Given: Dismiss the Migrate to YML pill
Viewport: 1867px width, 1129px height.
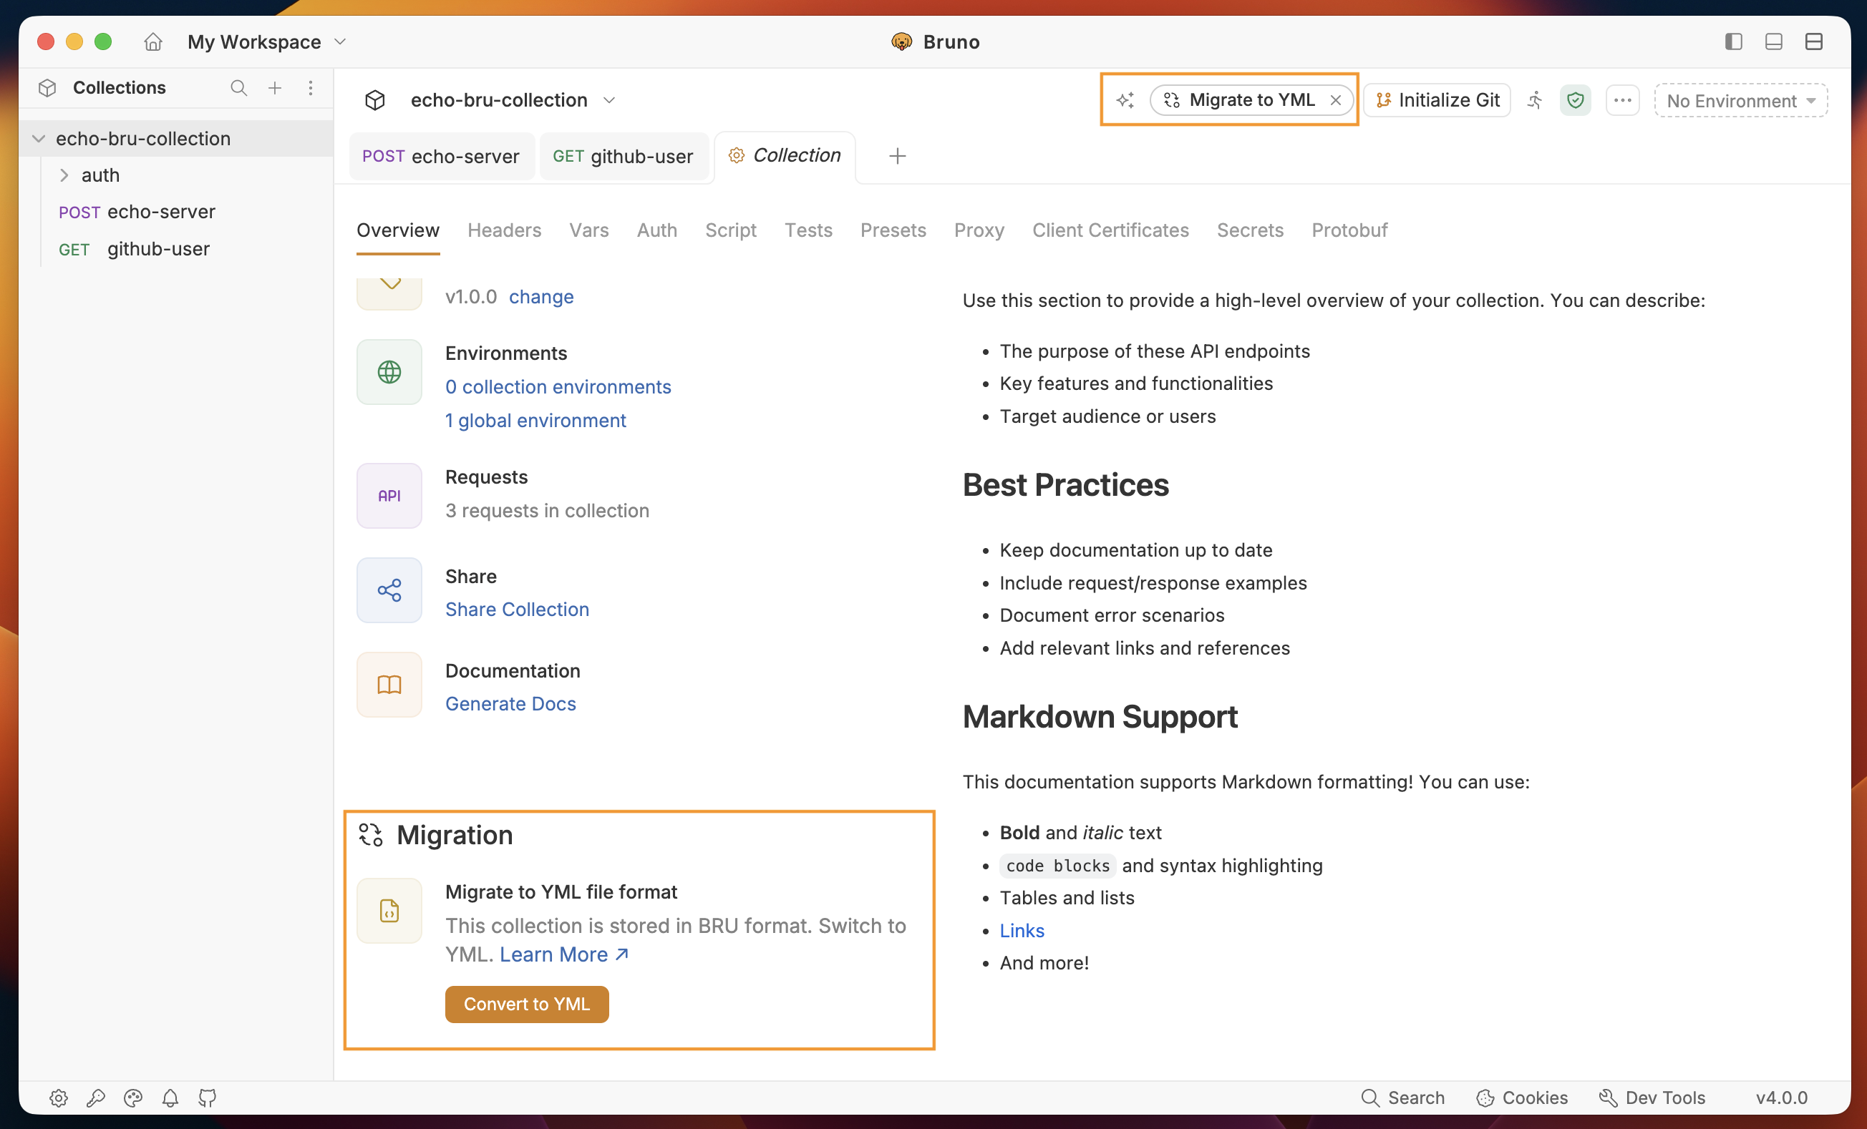Looking at the screenshot, I should click(1336, 100).
